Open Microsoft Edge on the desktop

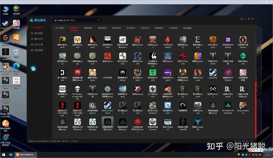(x=16, y=69)
